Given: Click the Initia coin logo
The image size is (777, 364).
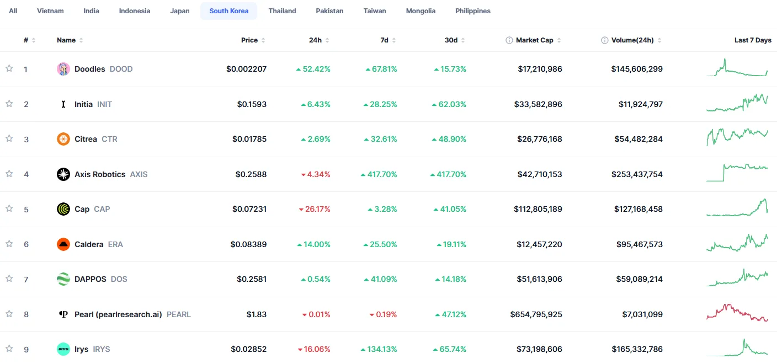Looking at the screenshot, I should coord(63,104).
